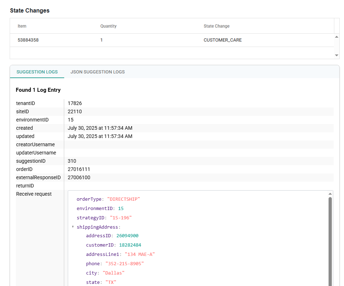
Task: Click the Found 1 Log Entry heading
Action: coord(38,90)
